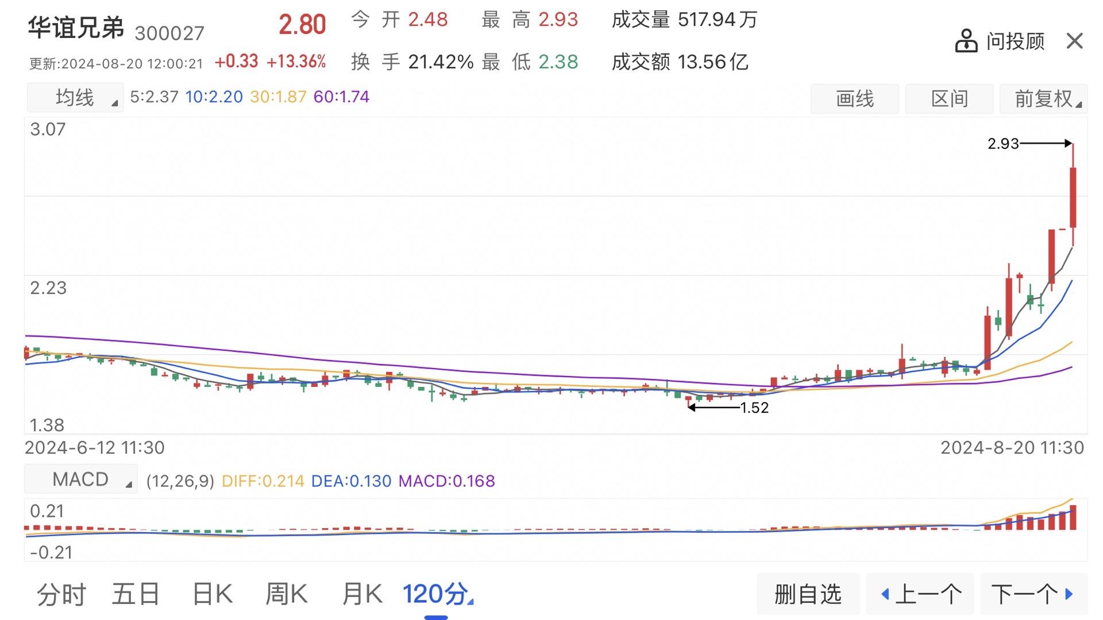Select the MACD axis label -0.21
Viewport: 1103px width, 620px height.
(51, 552)
